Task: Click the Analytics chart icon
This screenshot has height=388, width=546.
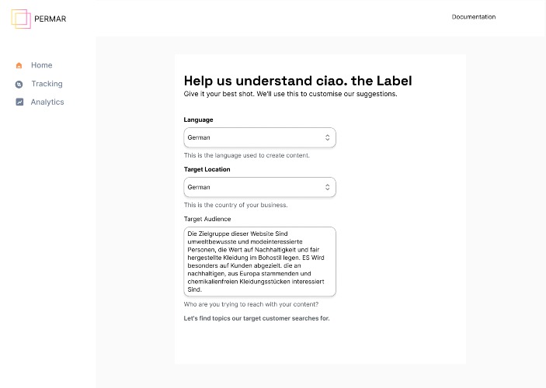Action: click(x=19, y=102)
